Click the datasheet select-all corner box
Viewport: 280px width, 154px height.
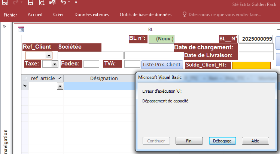point(25,78)
